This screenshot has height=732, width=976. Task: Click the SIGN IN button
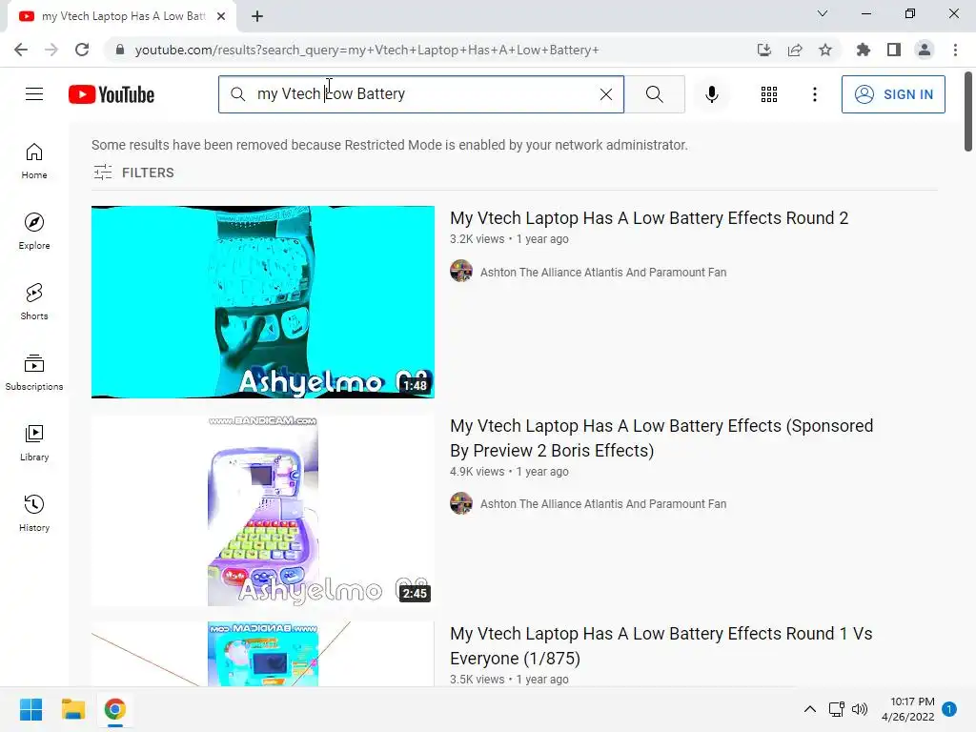point(893,94)
